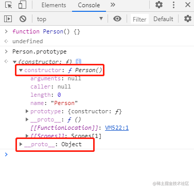Open the three-dot customize DevTools menu
This screenshot has height=191, width=194.
coord(173,5)
